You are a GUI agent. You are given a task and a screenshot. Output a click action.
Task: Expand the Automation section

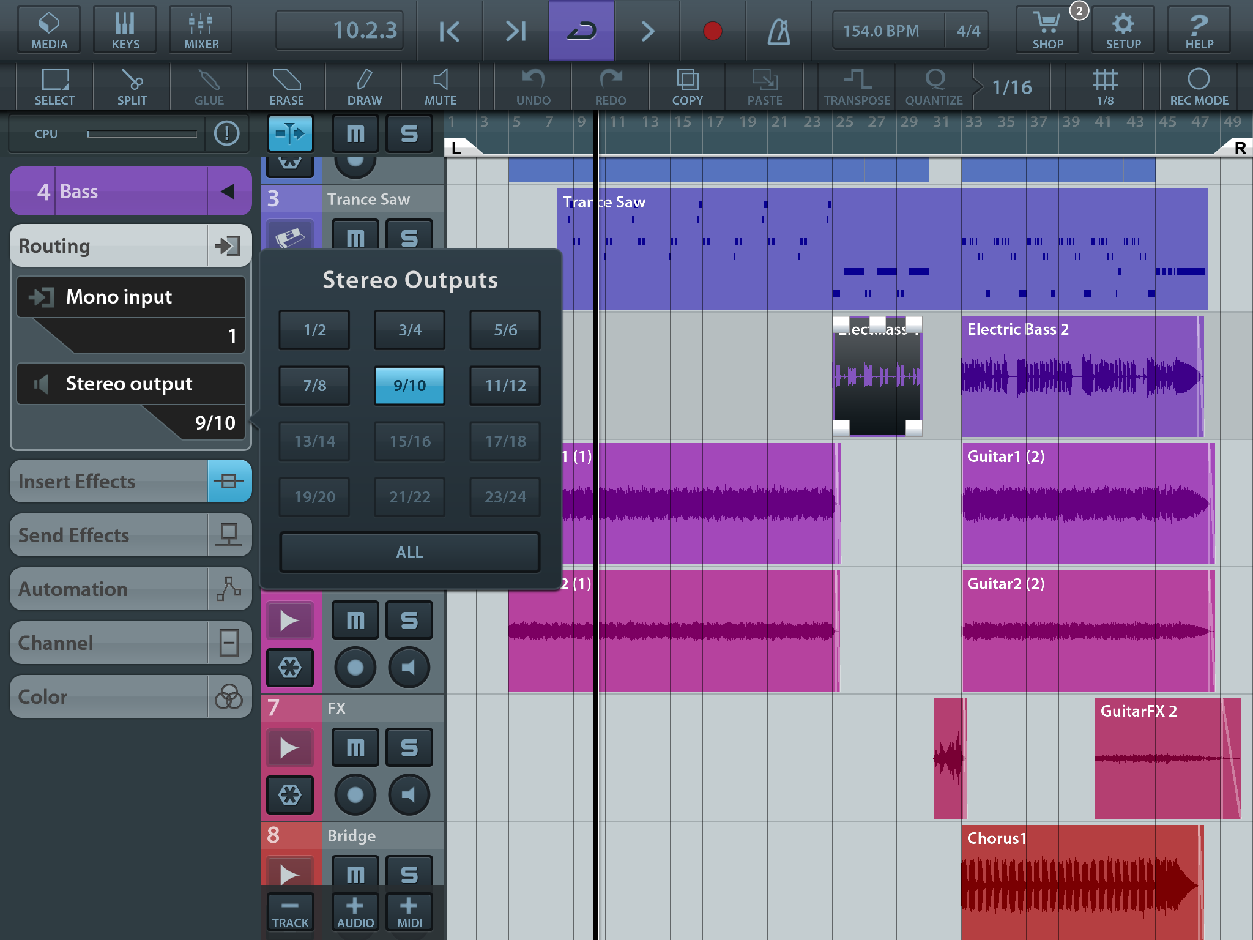tap(131, 589)
